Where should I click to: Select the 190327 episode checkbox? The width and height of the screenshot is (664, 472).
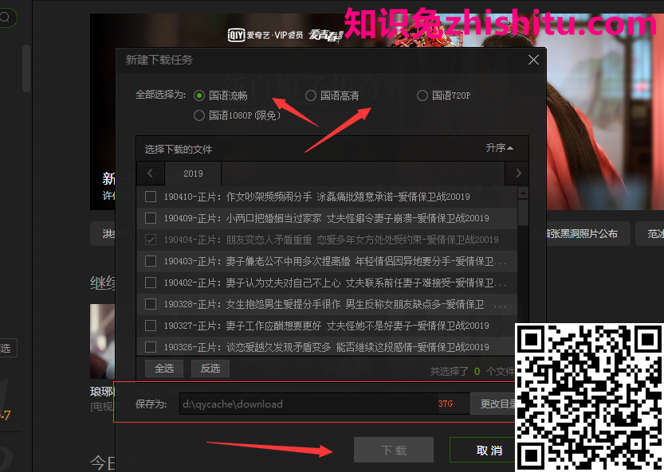point(151,326)
